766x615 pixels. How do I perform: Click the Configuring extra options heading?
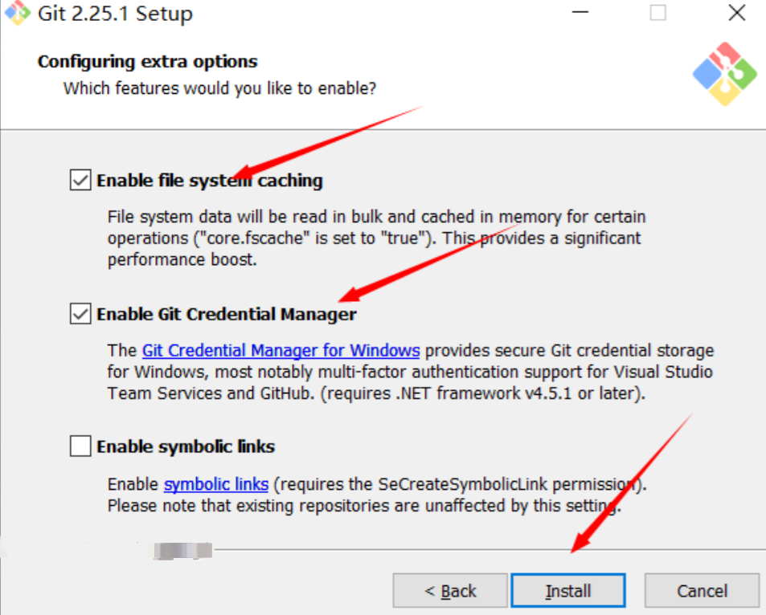pos(147,62)
